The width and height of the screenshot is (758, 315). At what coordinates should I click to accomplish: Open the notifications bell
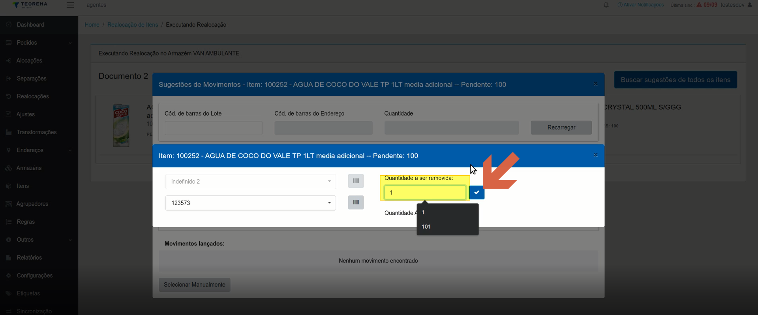coord(606,5)
